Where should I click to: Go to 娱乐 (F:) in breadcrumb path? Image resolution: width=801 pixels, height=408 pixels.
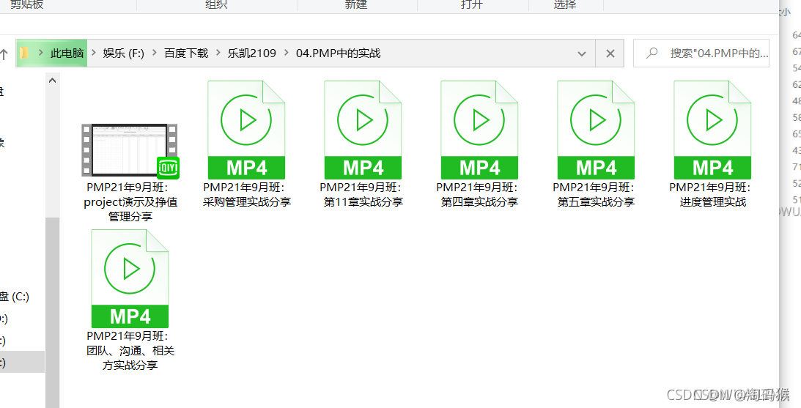point(124,53)
